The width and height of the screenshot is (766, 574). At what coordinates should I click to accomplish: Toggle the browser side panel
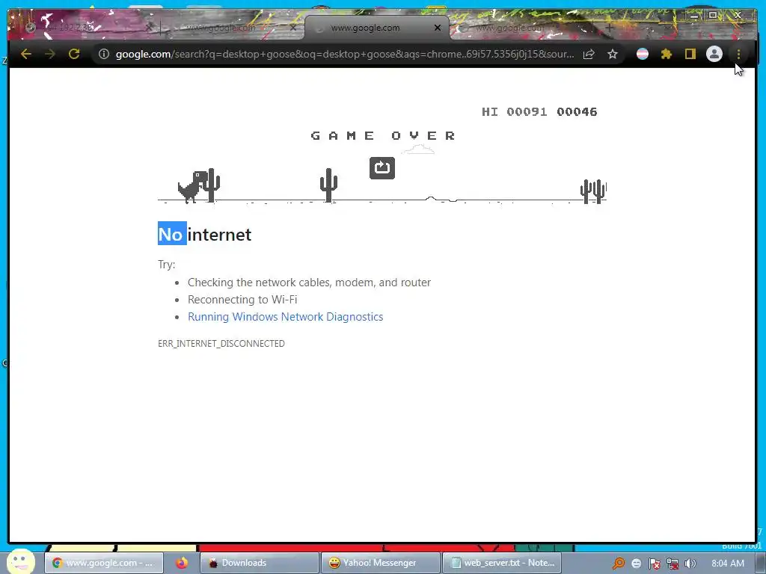click(x=690, y=54)
